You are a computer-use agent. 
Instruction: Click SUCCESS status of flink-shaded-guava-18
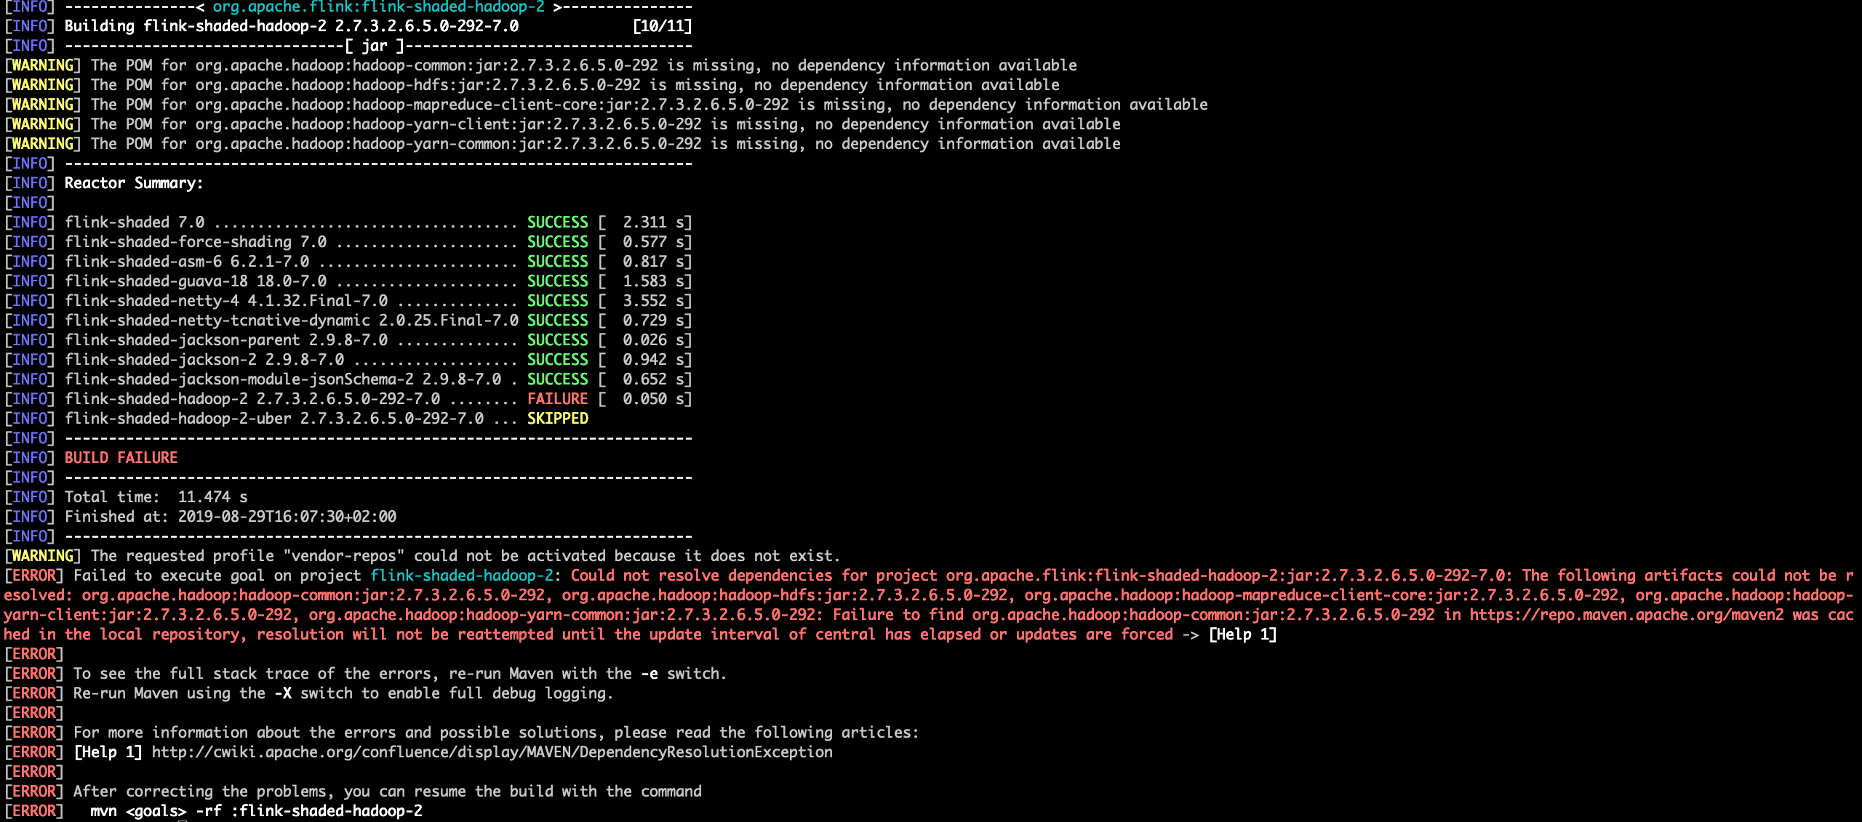pyautogui.click(x=557, y=281)
